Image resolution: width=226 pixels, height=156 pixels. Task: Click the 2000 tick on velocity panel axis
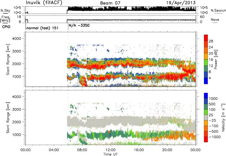pos(16,122)
